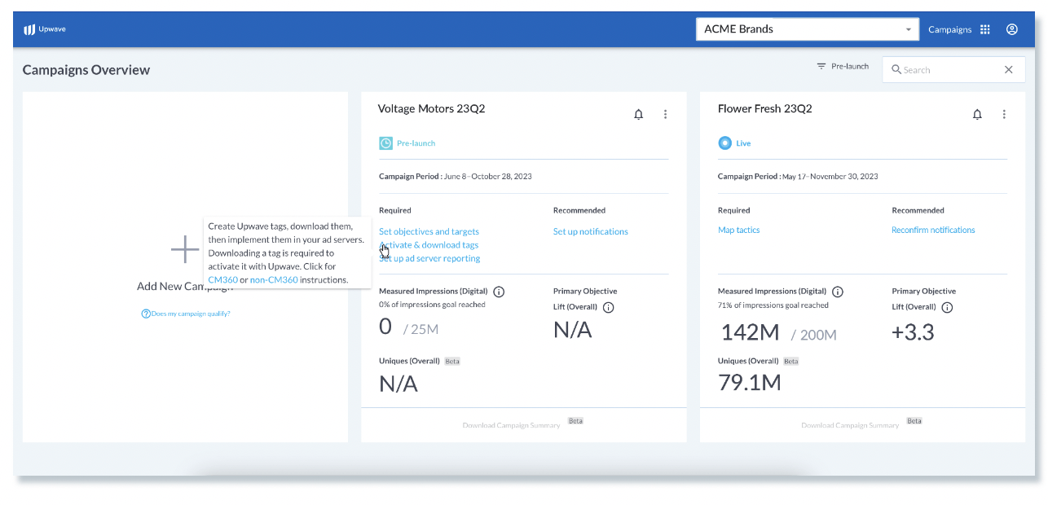Click the Campaigns Overview heading
The image size is (1048, 505).
pos(86,70)
